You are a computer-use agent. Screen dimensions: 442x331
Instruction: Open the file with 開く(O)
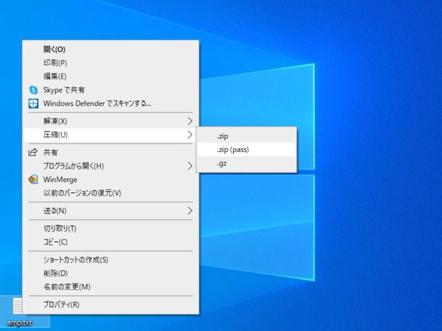(x=110, y=49)
